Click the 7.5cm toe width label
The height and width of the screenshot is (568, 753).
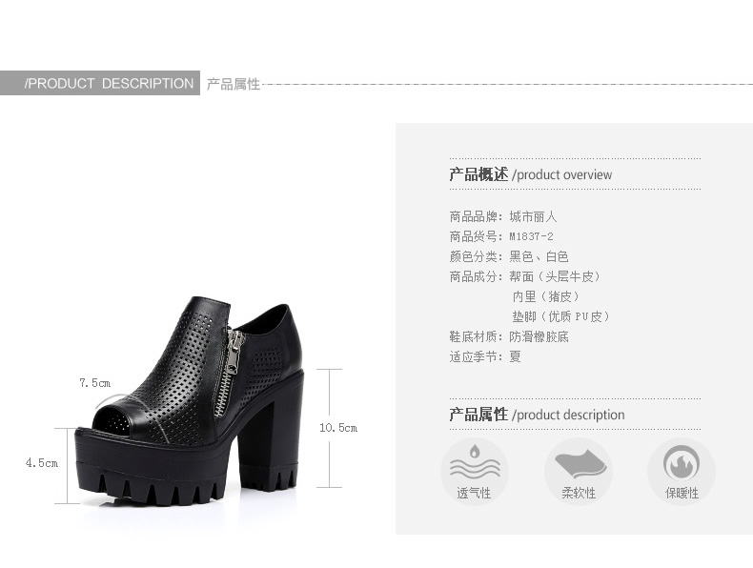pyautogui.click(x=94, y=383)
